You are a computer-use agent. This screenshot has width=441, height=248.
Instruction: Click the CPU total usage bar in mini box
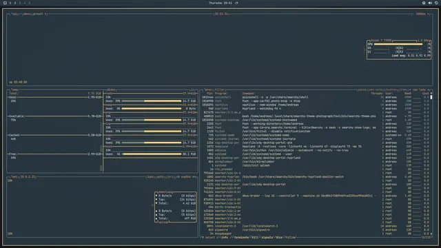tap(398, 44)
